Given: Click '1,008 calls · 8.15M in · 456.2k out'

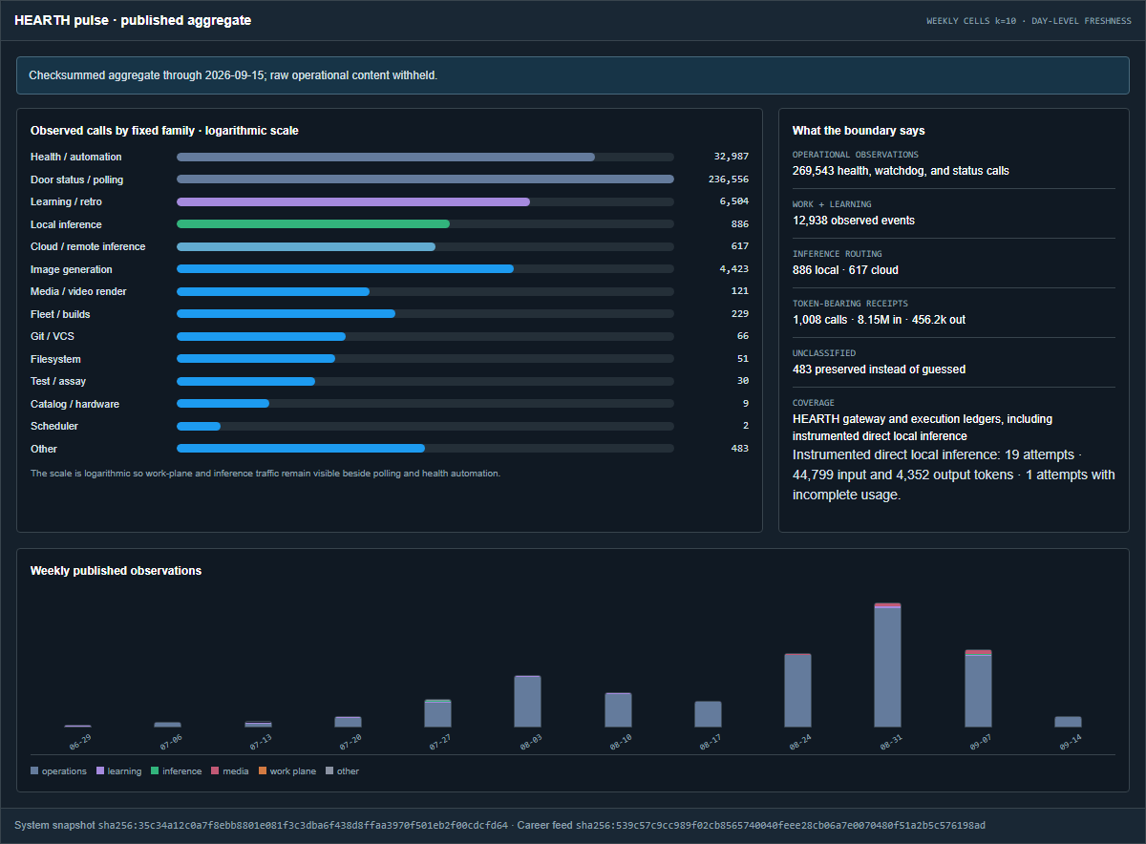Looking at the screenshot, I should pyautogui.click(x=879, y=320).
